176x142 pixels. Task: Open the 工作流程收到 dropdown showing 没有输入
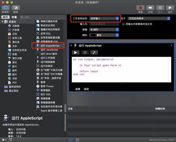click(104, 18)
